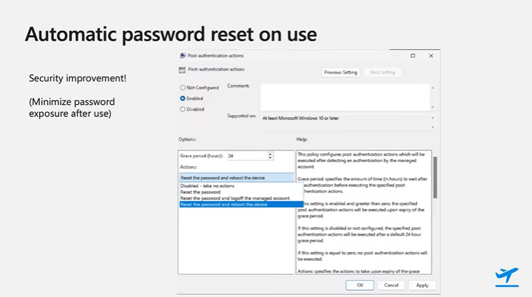Click the Cancel button
This screenshot has height=297, width=532.
pyautogui.click(x=391, y=285)
